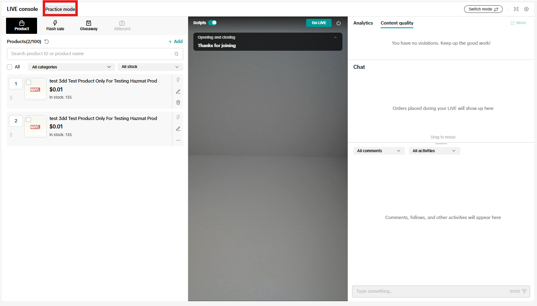The width and height of the screenshot is (537, 306).
Task: Switch to the Analytics tab
Action: point(363,23)
